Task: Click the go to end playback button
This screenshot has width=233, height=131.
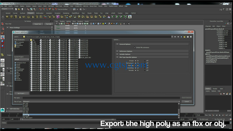Action: click(230, 115)
